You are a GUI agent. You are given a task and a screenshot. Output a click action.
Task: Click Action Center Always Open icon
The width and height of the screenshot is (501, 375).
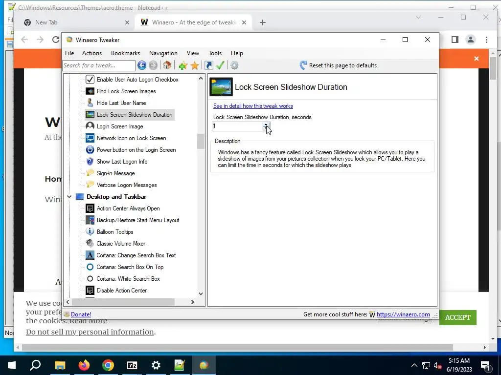[x=90, y=208]
